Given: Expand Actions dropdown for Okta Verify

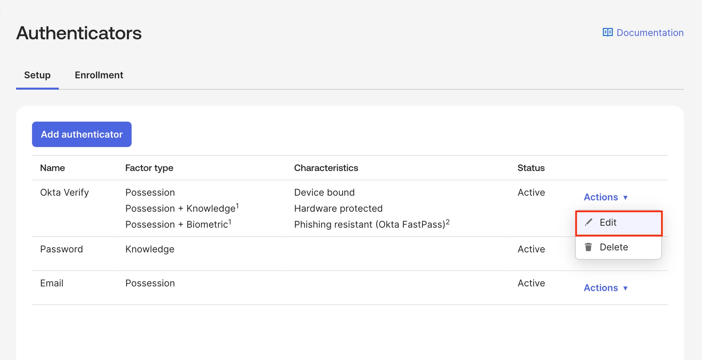Looking at the screenshot, I should pos(601,197).
